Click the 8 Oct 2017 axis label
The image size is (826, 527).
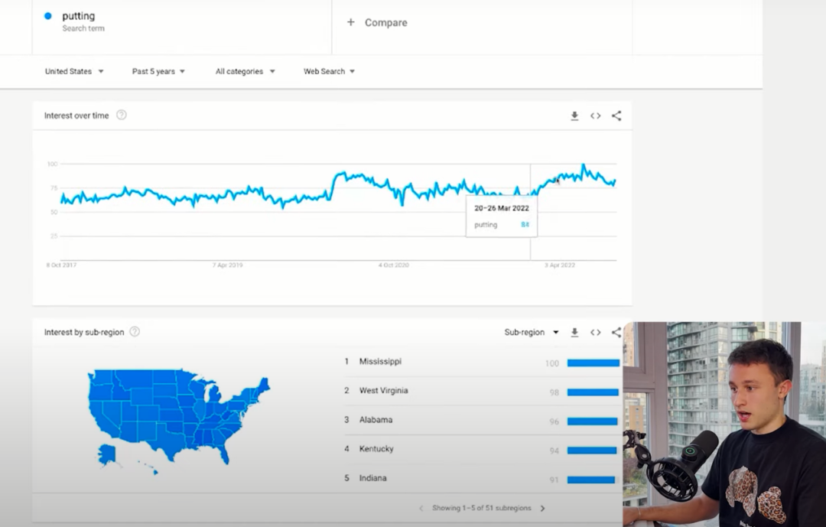pyautogui.click(x=62, y=265)
